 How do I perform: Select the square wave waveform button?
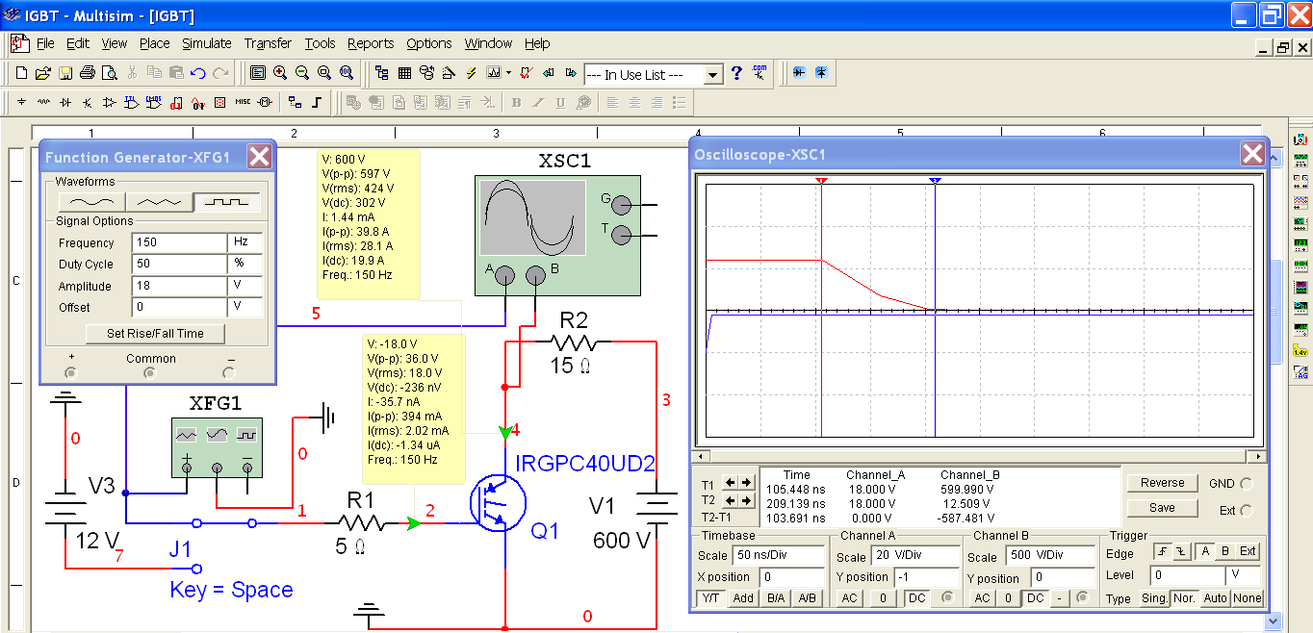pyautogui.click(x=226, y=201)
